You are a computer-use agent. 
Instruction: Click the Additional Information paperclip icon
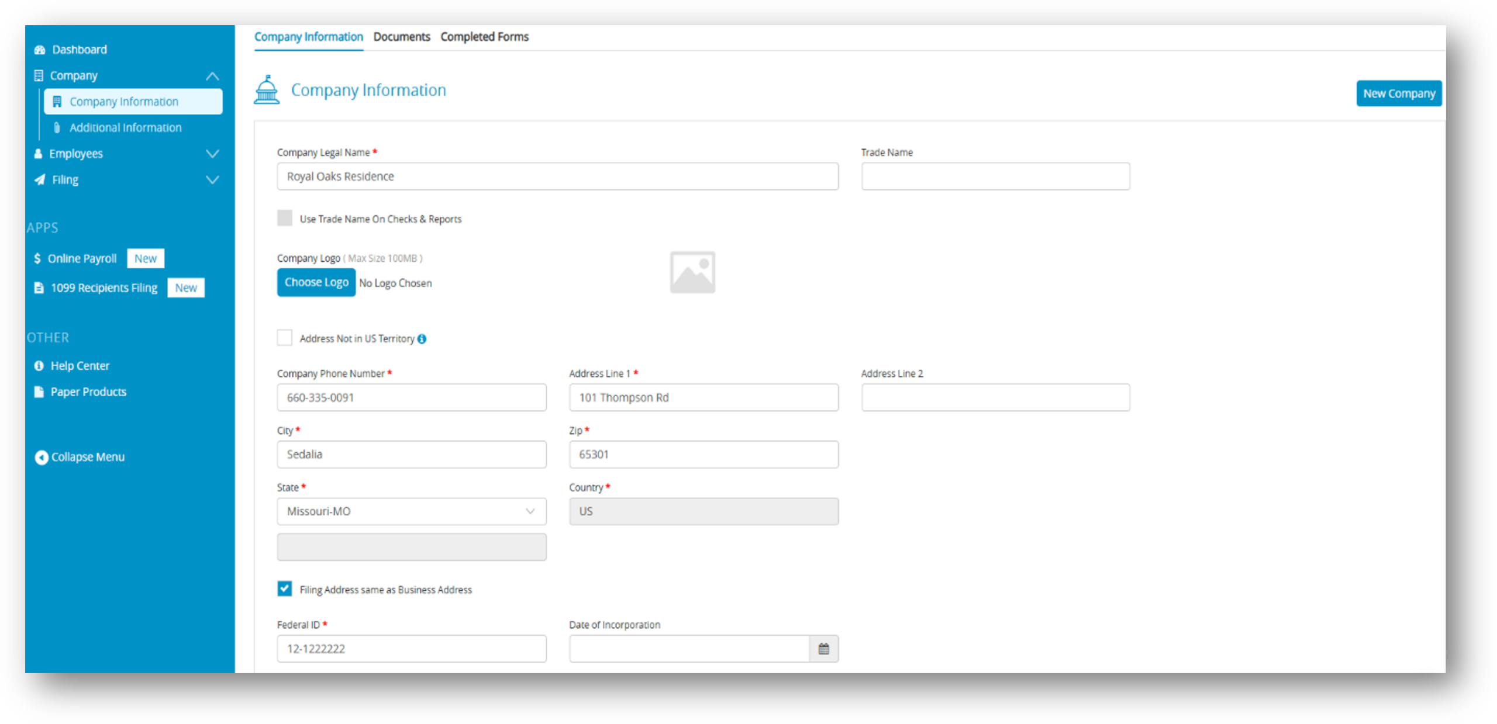57,127
